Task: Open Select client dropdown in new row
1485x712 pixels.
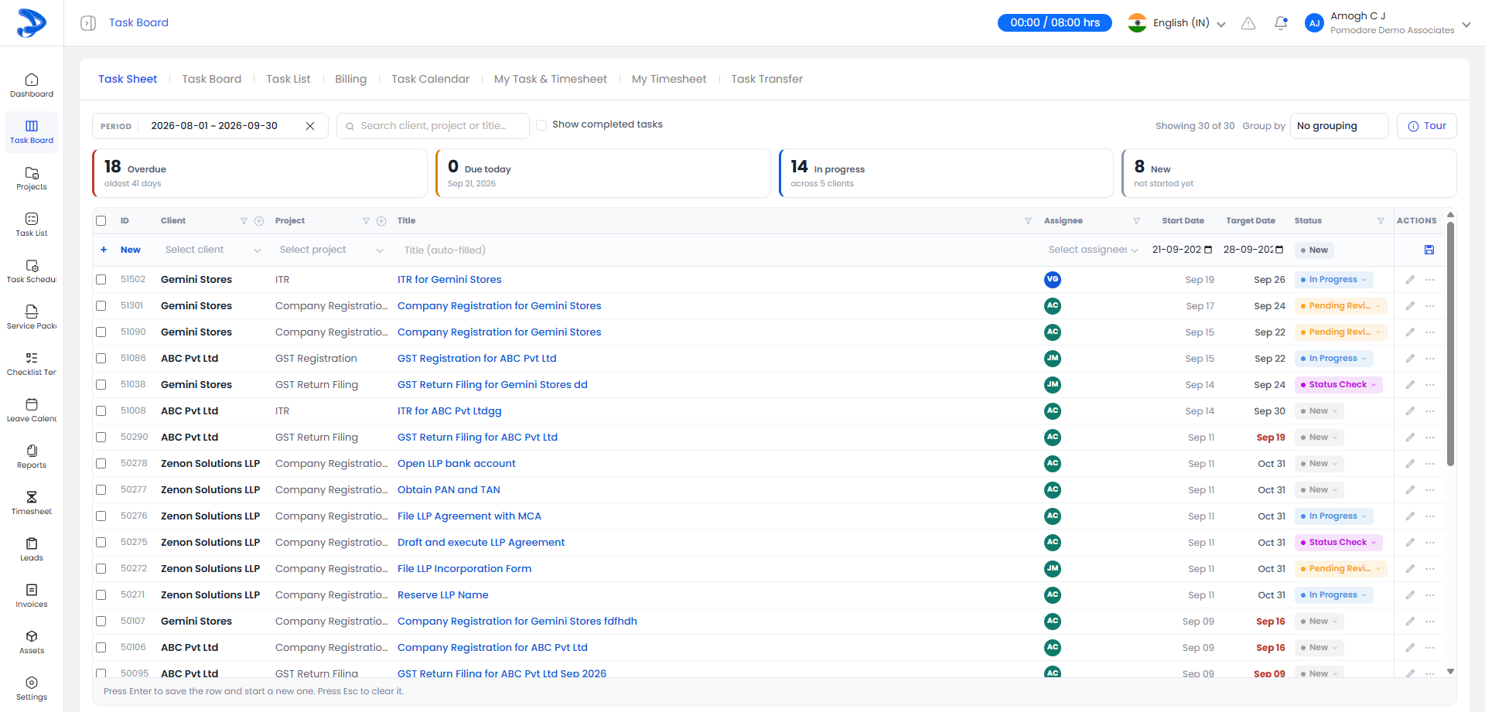Action: tap(213, 250)
